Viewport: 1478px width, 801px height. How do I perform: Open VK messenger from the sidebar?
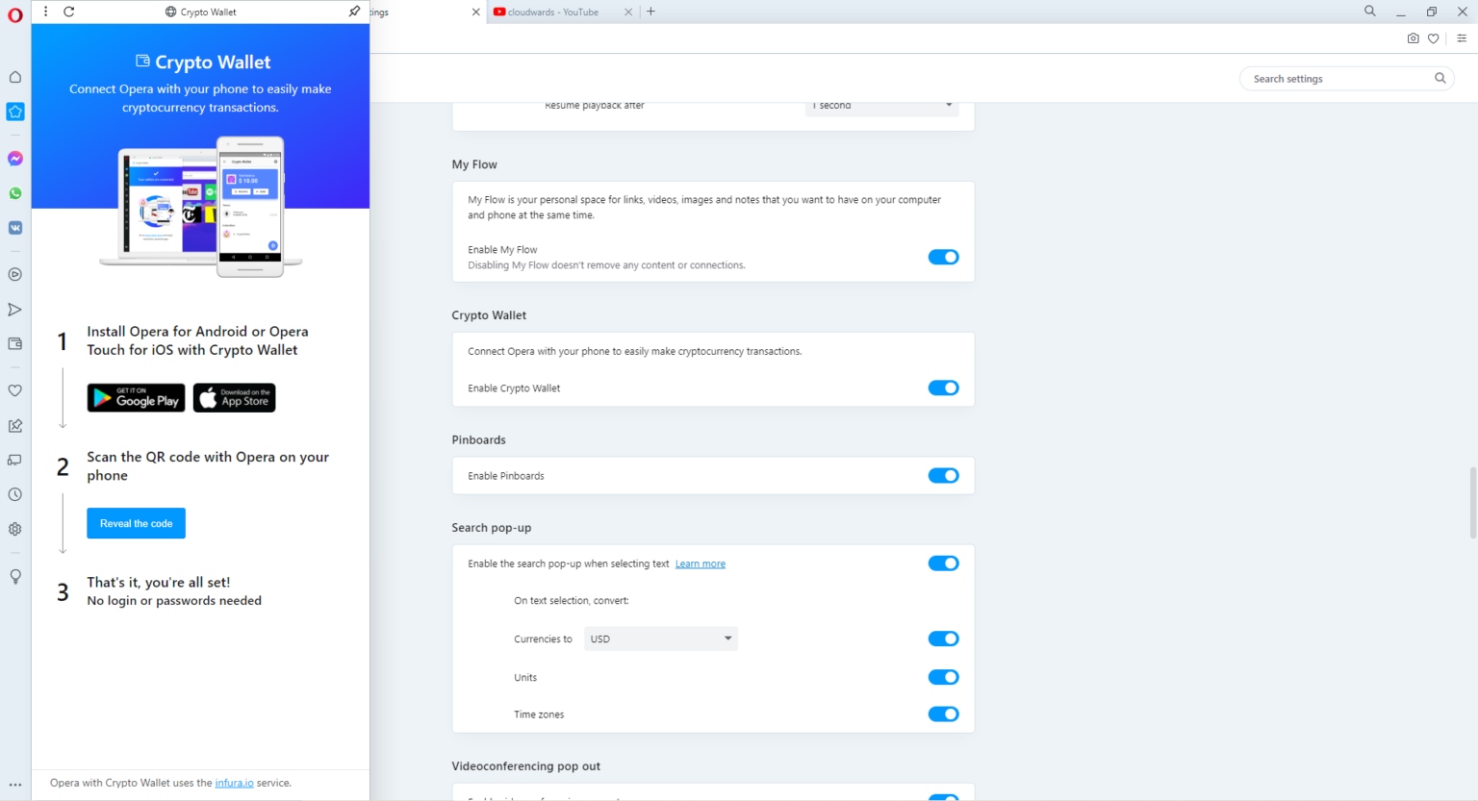click(x=14, y=228)
